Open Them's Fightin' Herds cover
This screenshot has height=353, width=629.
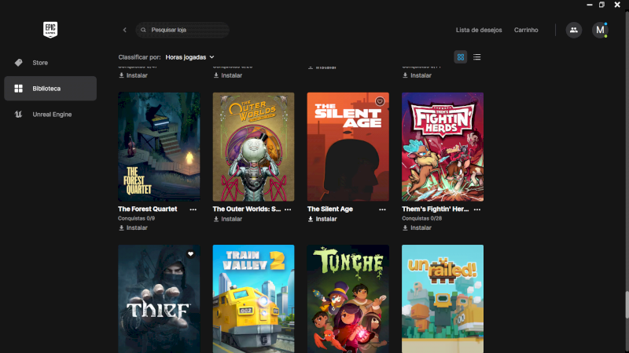click(443, 147)
